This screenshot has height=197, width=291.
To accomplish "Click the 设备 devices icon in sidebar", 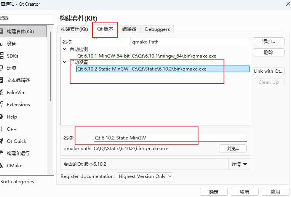I will tap(2, 44).
